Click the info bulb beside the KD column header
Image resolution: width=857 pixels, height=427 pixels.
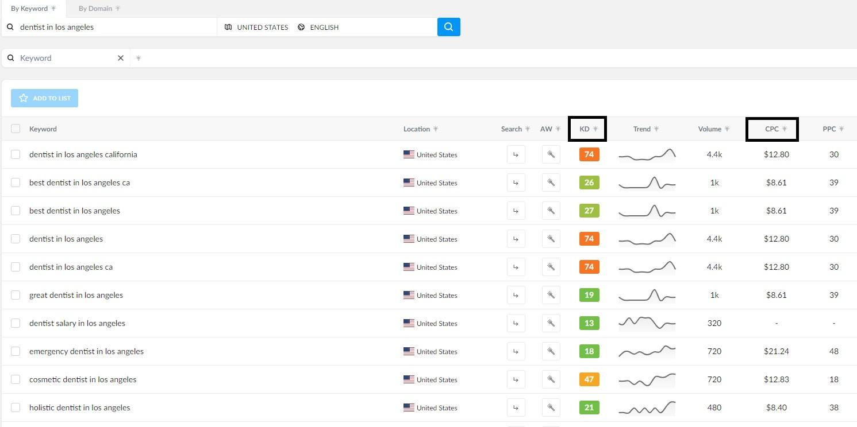click(x=595, y=129)
